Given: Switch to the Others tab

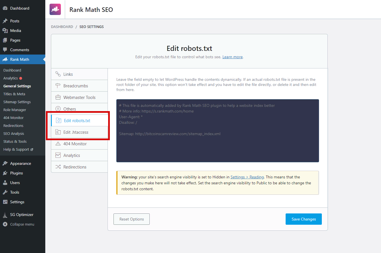Looking at the screenshot, I should (x=80, y=109).
